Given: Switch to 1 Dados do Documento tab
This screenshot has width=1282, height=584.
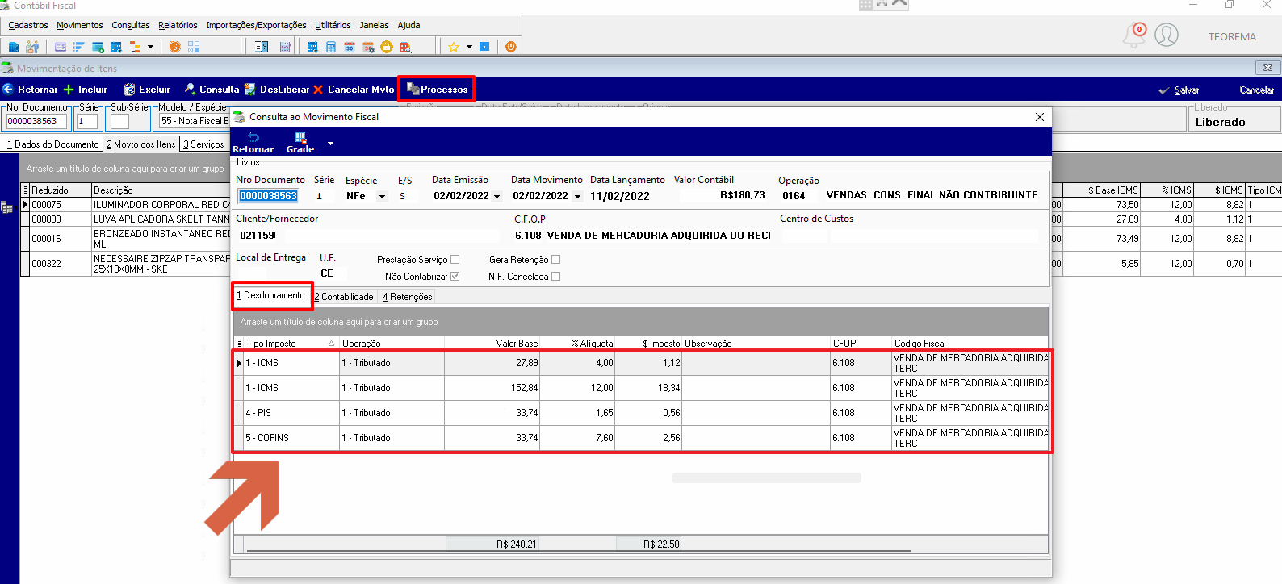Looking at the screenshot, I should coord(53,144).
